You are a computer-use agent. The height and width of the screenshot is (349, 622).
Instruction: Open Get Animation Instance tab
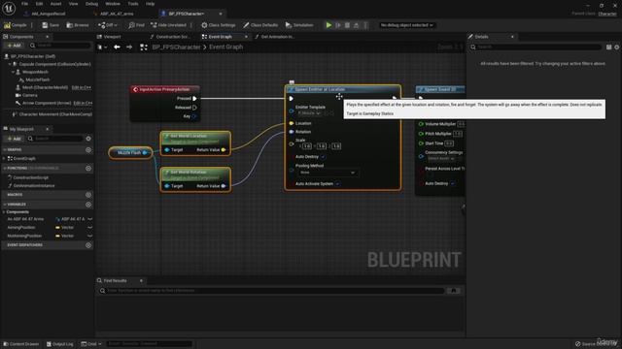pyautogui.click(x=277, y=37)
